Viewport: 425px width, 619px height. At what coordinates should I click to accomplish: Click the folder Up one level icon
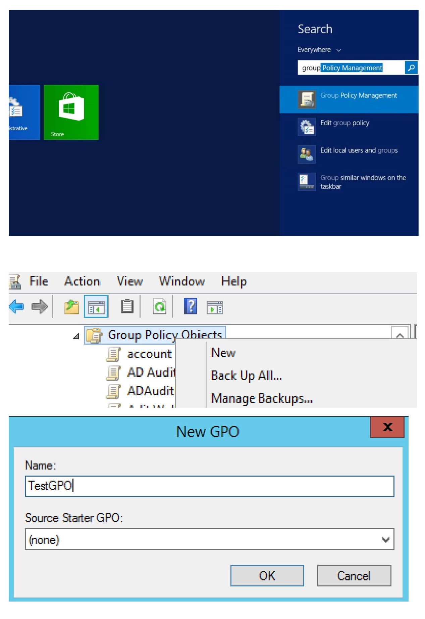pyautogui.click(x=71, y=307)
